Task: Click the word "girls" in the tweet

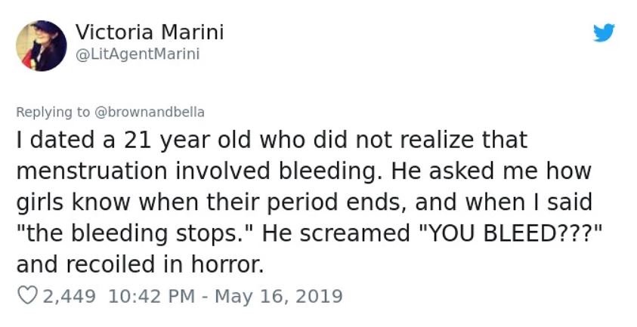Action: click(x=39, y=202)
